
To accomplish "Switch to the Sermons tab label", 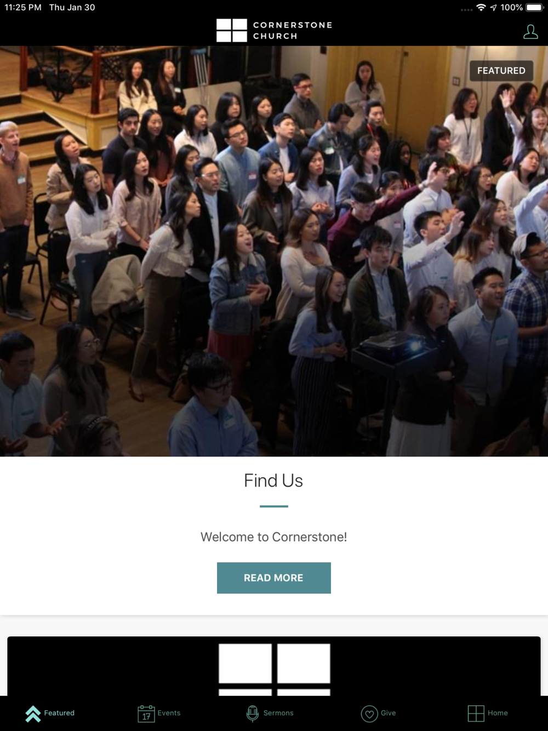I will click(278, 713).
